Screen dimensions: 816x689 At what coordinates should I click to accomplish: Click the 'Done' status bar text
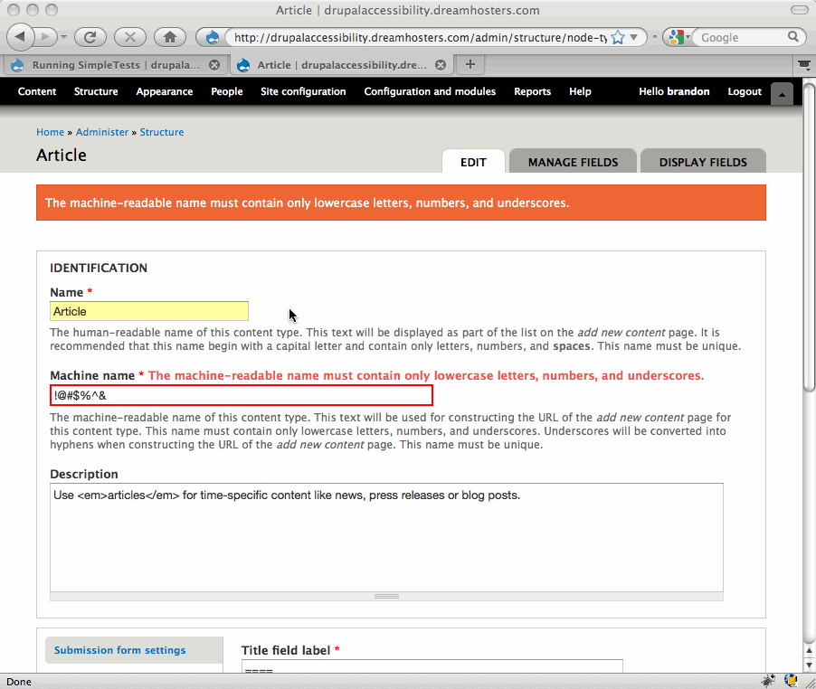click(19, 682)
